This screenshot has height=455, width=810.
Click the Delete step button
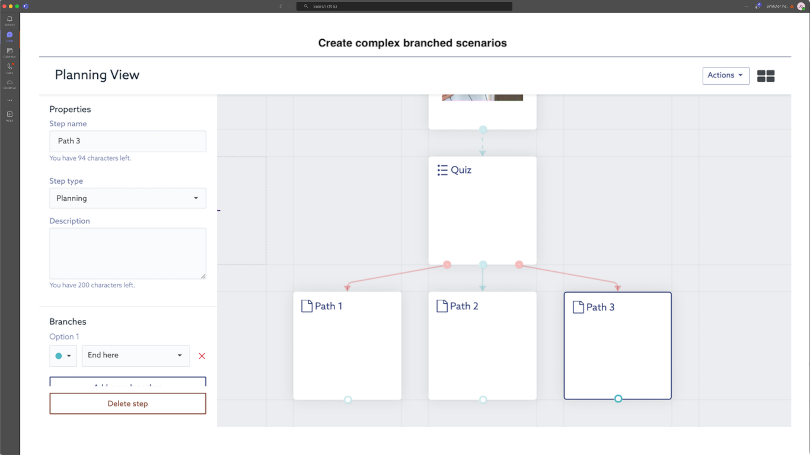[x=127, y=403]
